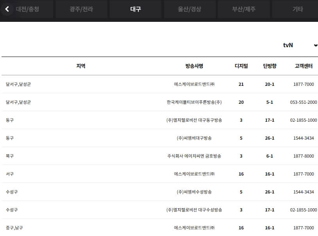
Task: Click the 중구,남구 region cell
Action: 14,228
